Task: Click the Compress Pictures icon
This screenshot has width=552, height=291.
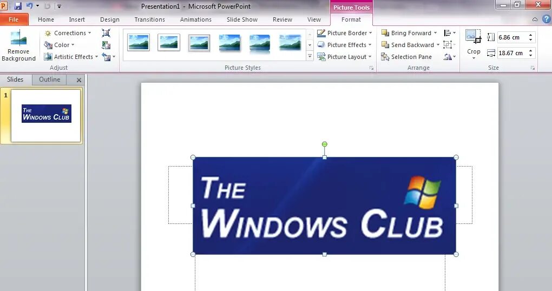Action: tap(106, 33)
